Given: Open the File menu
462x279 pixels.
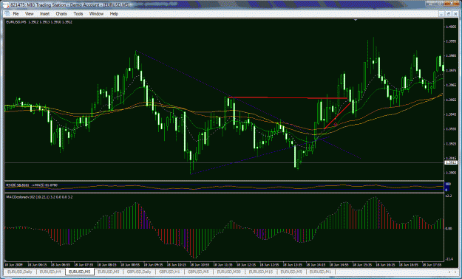Looking at the screenshot, I should pyautogui.click(x=16, y=14).
